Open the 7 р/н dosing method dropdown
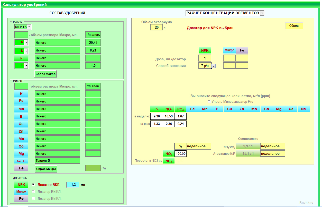Screen dimensions: 322x207 point(213,66)
